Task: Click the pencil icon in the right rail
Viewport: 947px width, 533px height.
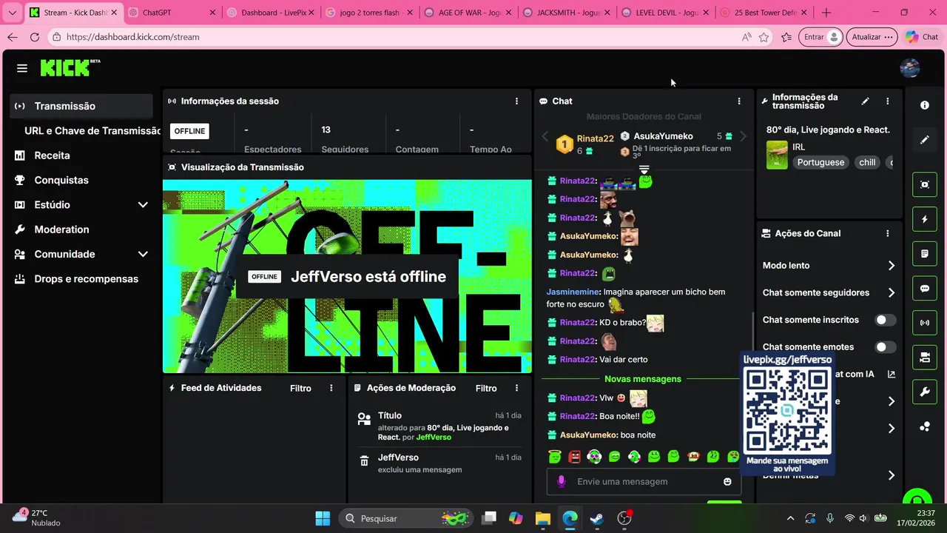Action: (x=925, y=139)
